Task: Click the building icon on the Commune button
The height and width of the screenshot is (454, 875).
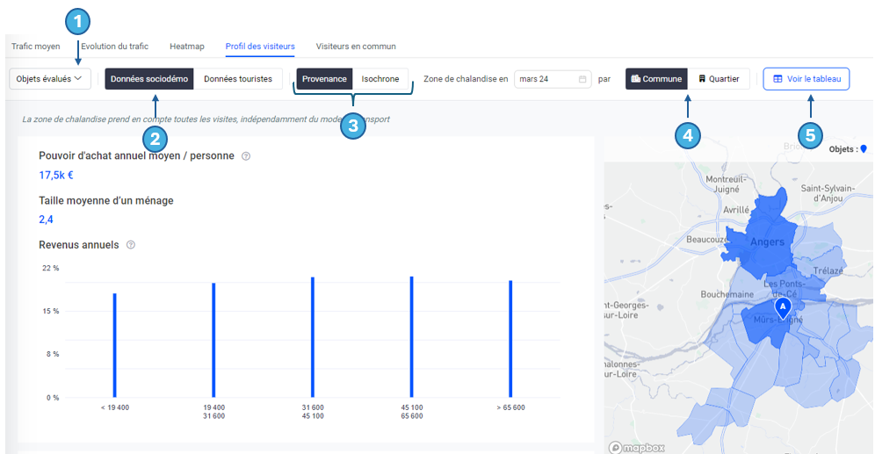Action: (635, 79)
